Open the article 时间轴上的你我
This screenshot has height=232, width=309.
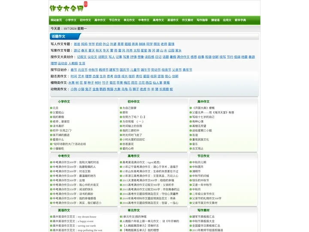(132, 126)
